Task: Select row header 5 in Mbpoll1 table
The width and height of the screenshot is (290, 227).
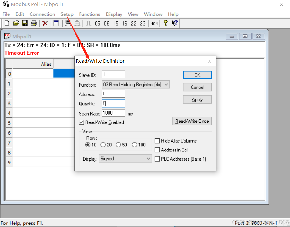Action: pyautogui.click(x=9, y=123)
